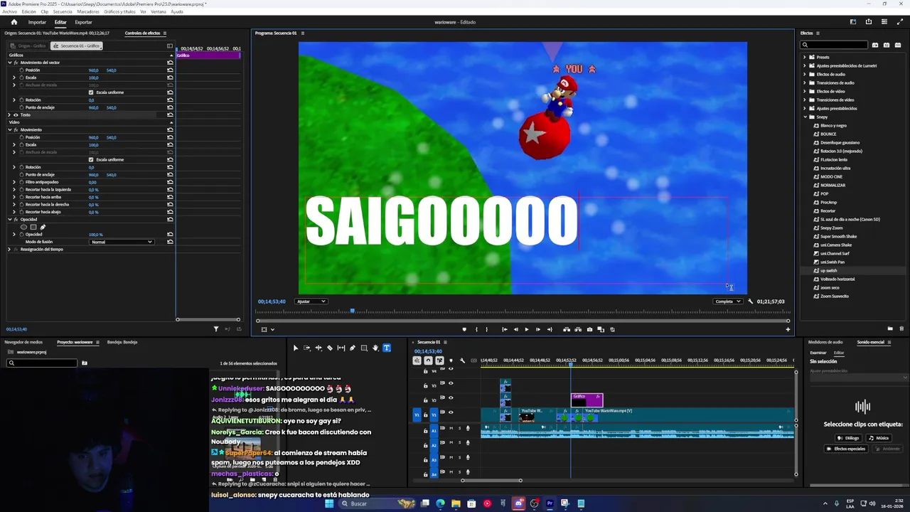Expand the Presets effects folder
Screen dimensions: 910x512
click(805, 57)
